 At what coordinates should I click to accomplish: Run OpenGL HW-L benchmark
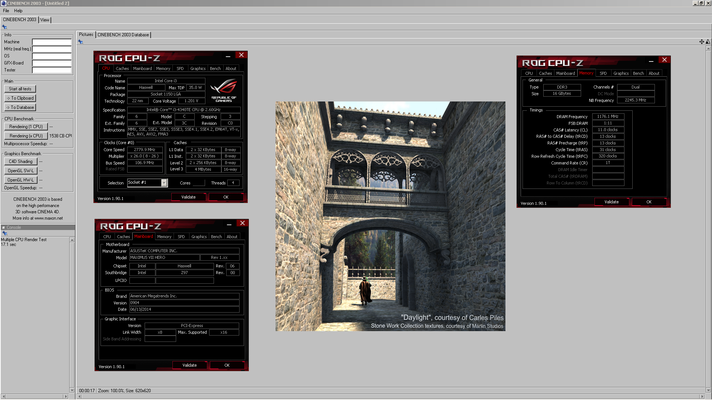[x=21, y=180]
